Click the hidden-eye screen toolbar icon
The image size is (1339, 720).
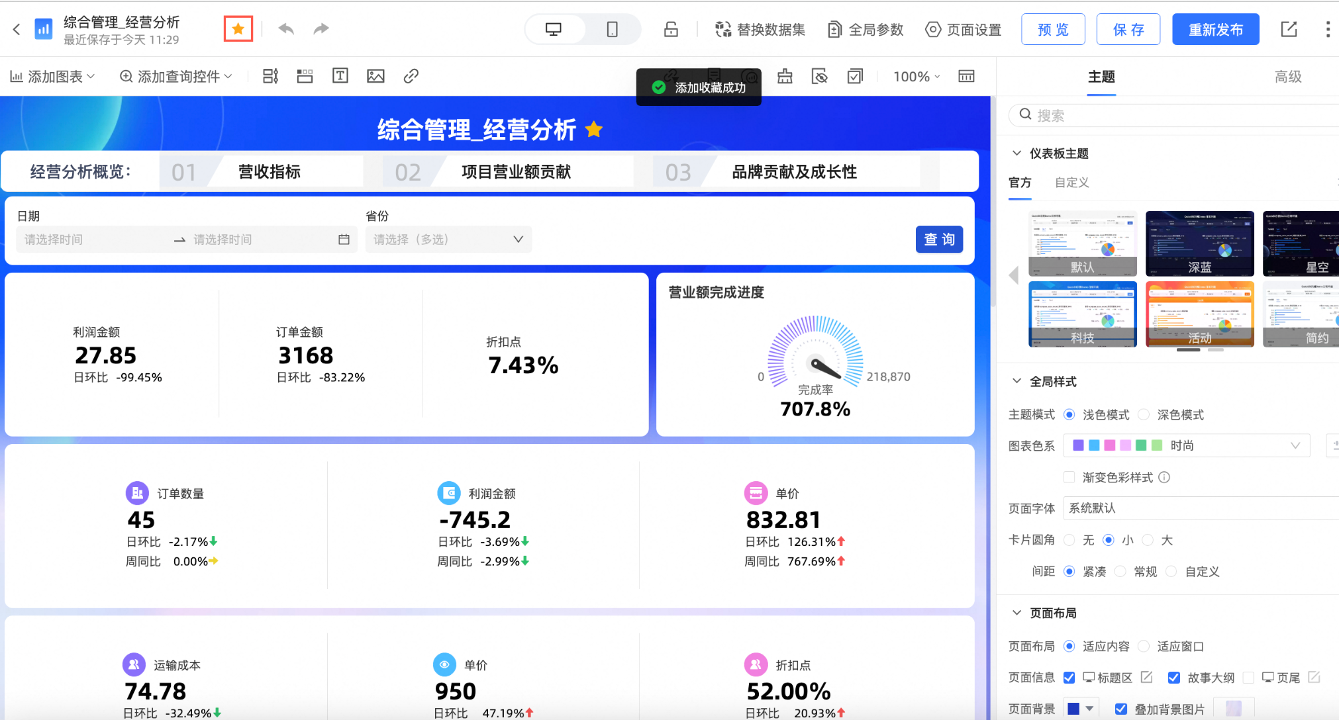click(x=820, y=76)
